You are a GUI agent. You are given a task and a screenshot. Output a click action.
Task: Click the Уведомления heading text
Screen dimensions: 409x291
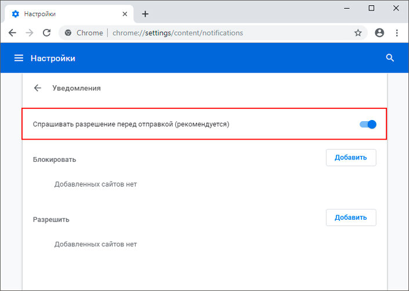[77, 88]
